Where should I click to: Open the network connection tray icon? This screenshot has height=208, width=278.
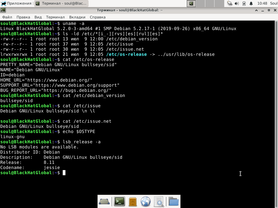tap(230, 3)
